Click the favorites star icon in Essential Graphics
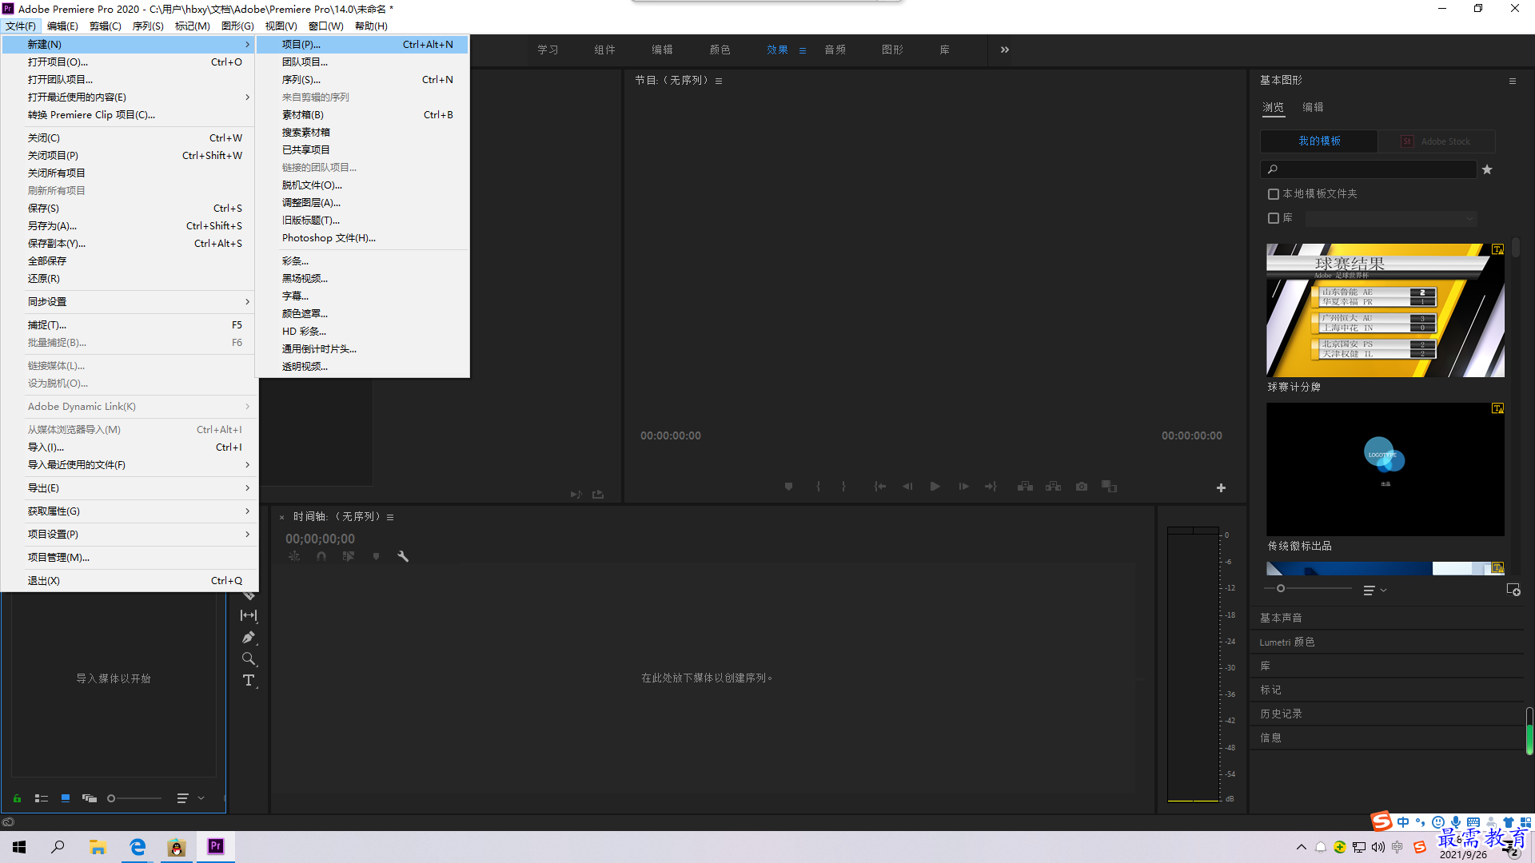 pyautogui.click(x=1487, y=169)
